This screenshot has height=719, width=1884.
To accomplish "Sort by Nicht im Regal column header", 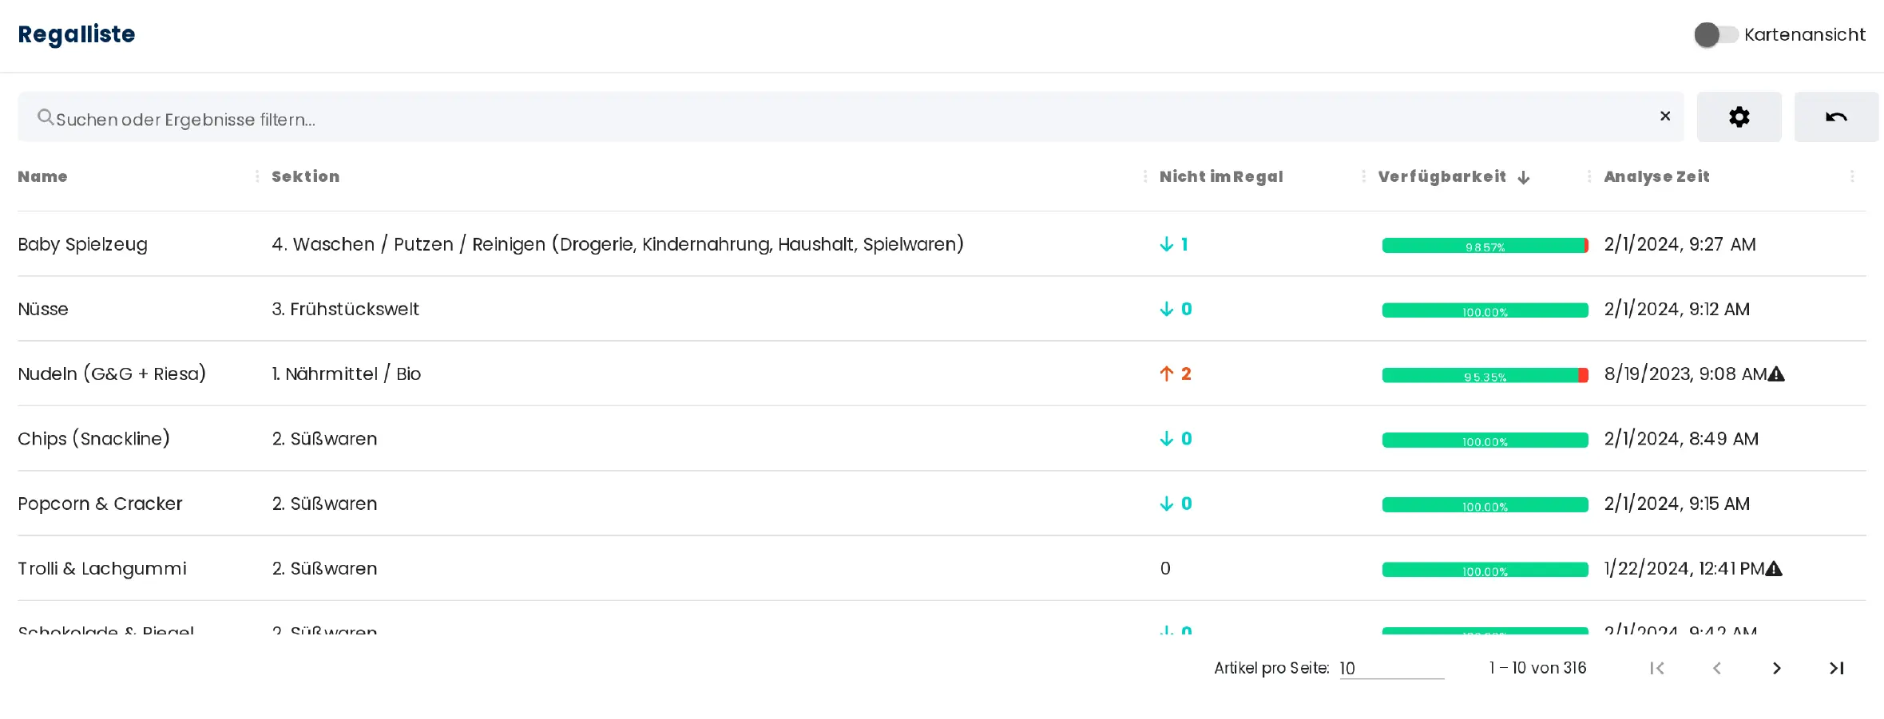I will (x=1221, y=177).
